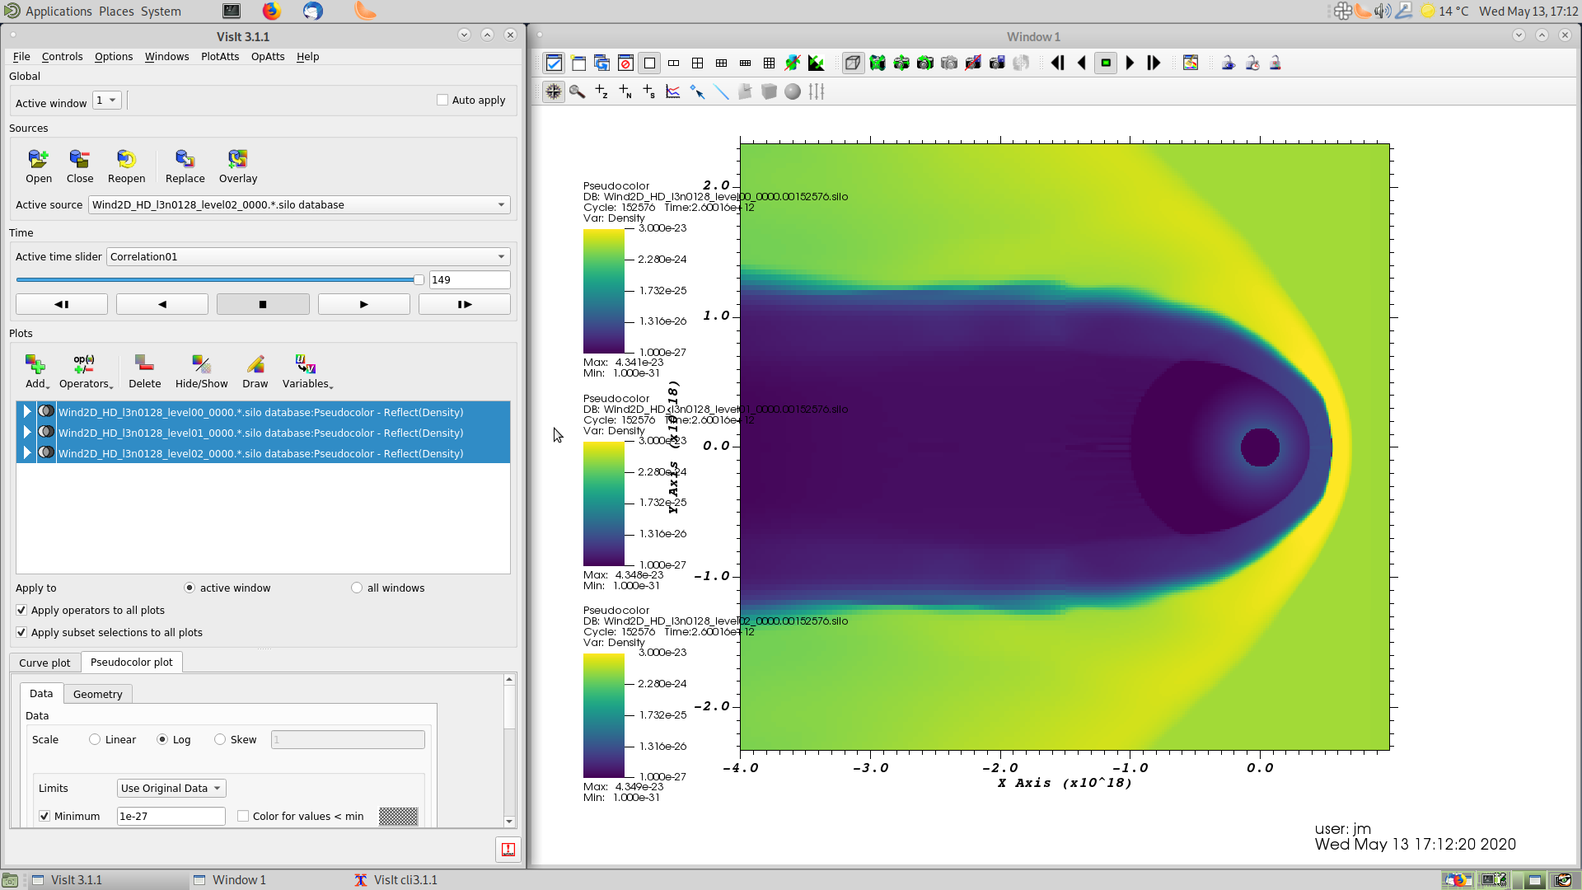Image resolution: width=1582 pixels, height=890 pixels.
Task: Select the Spreadsheet pick tool (+S)
Action: pyautogui.click(x=649, y=91)
